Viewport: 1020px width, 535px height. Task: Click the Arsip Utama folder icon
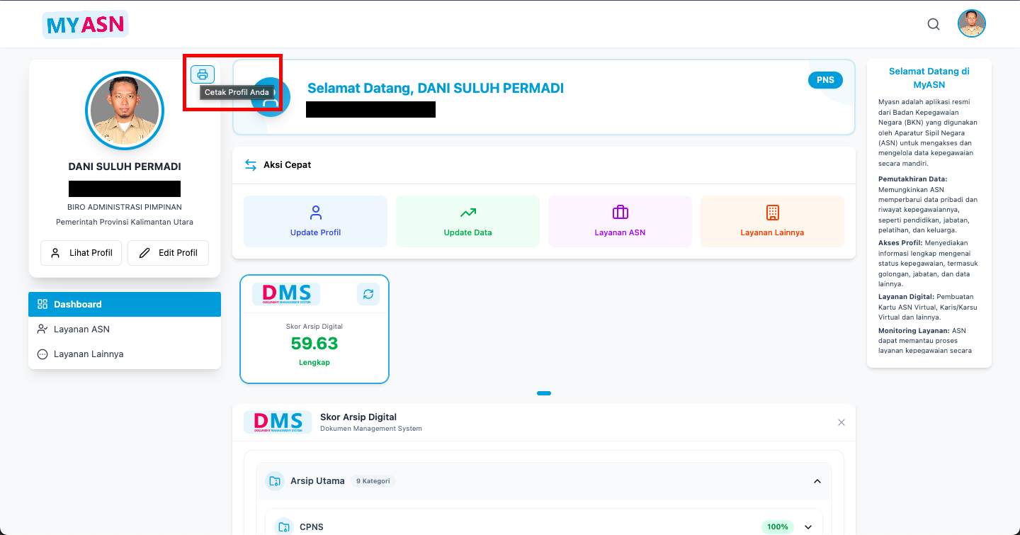pyautogui.click(x=274, y=481)
